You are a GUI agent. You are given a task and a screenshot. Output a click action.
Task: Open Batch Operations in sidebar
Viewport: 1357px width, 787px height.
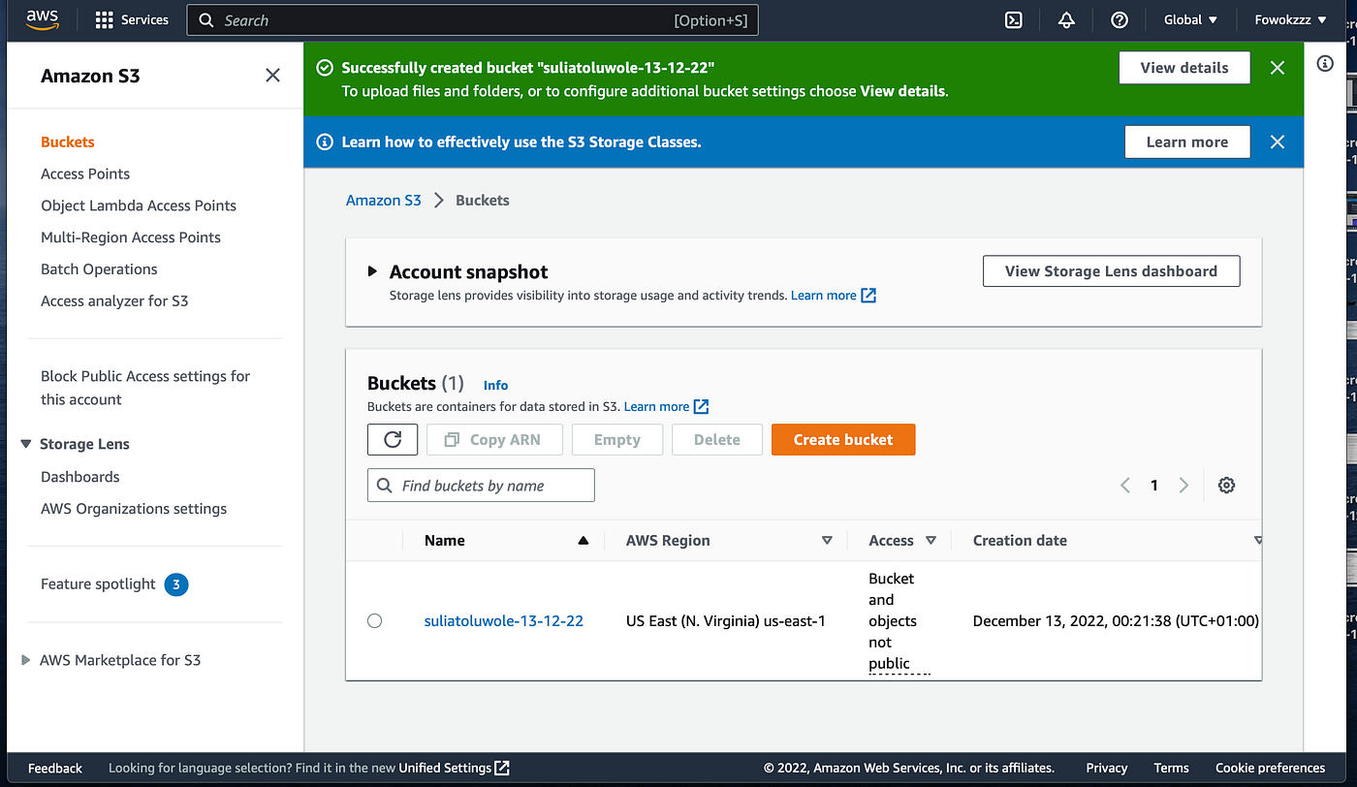[x=99, y=269]
